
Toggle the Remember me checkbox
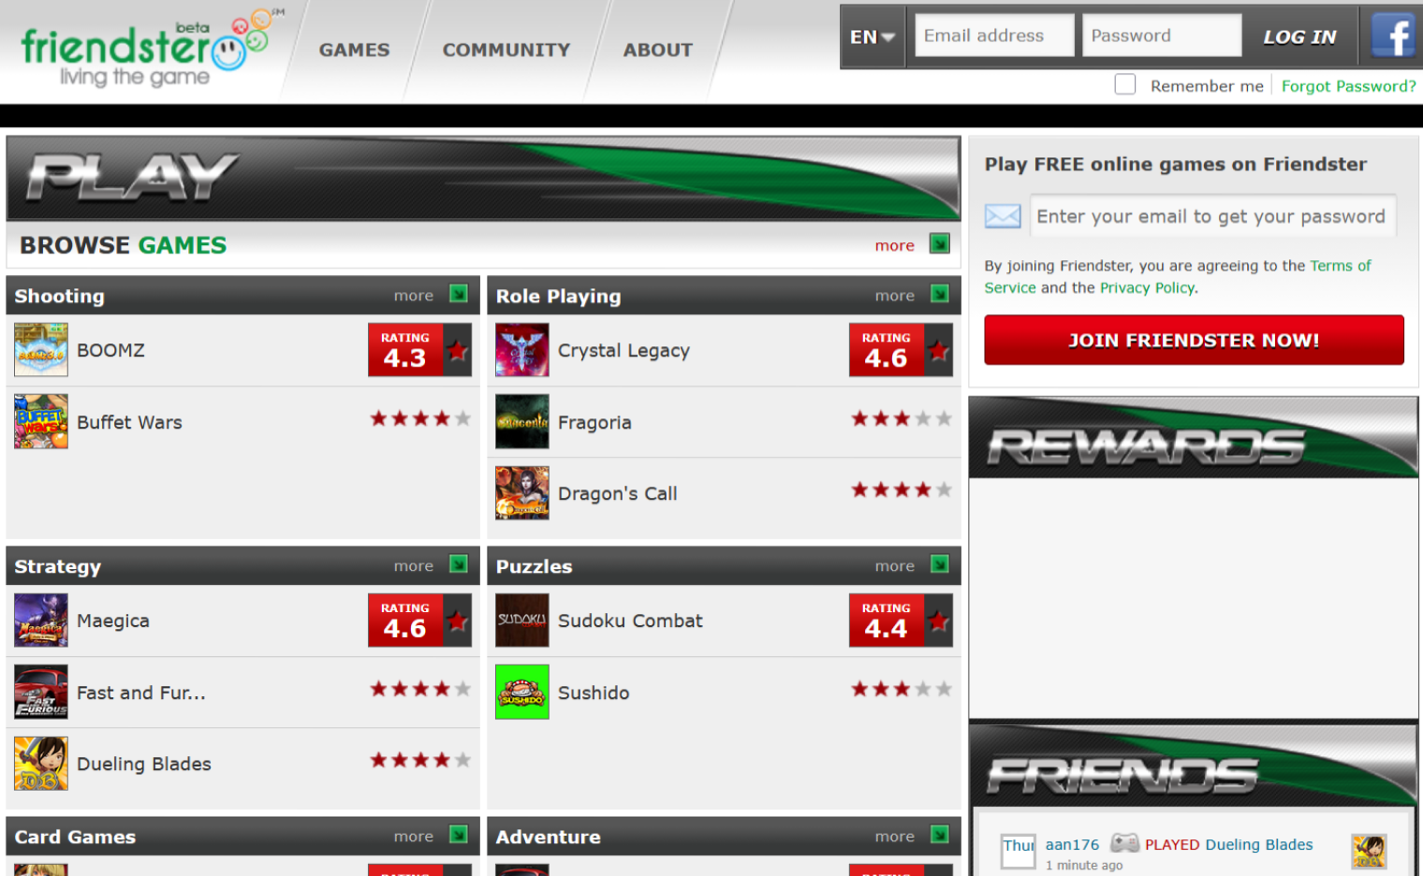point(1125,84)
